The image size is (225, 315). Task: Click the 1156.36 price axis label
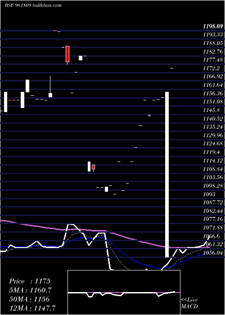tap(213, 94)
